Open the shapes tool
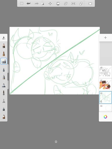Screen dimensions: 112x149 tap(81, 3)
